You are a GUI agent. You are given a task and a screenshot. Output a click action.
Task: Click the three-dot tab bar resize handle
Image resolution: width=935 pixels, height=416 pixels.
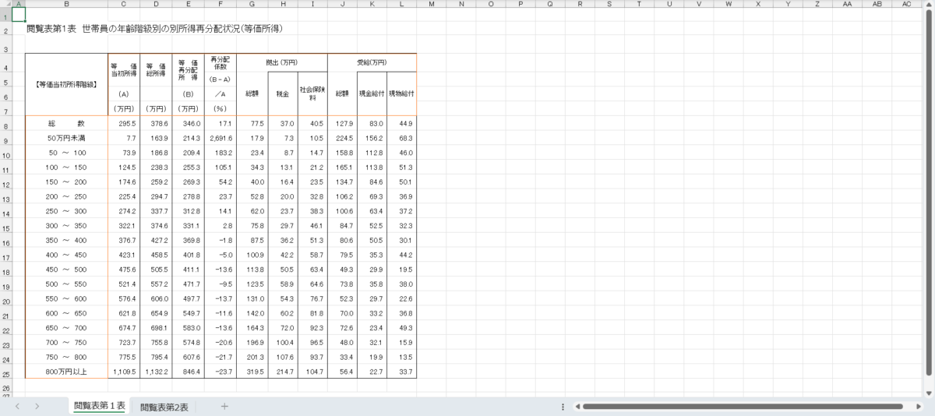click(563, 407)
